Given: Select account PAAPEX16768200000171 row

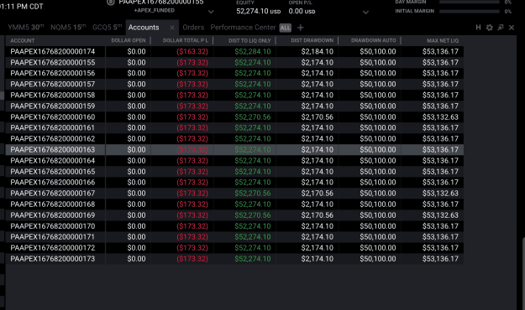Looking at the screenshot, I should click(234, 237).
